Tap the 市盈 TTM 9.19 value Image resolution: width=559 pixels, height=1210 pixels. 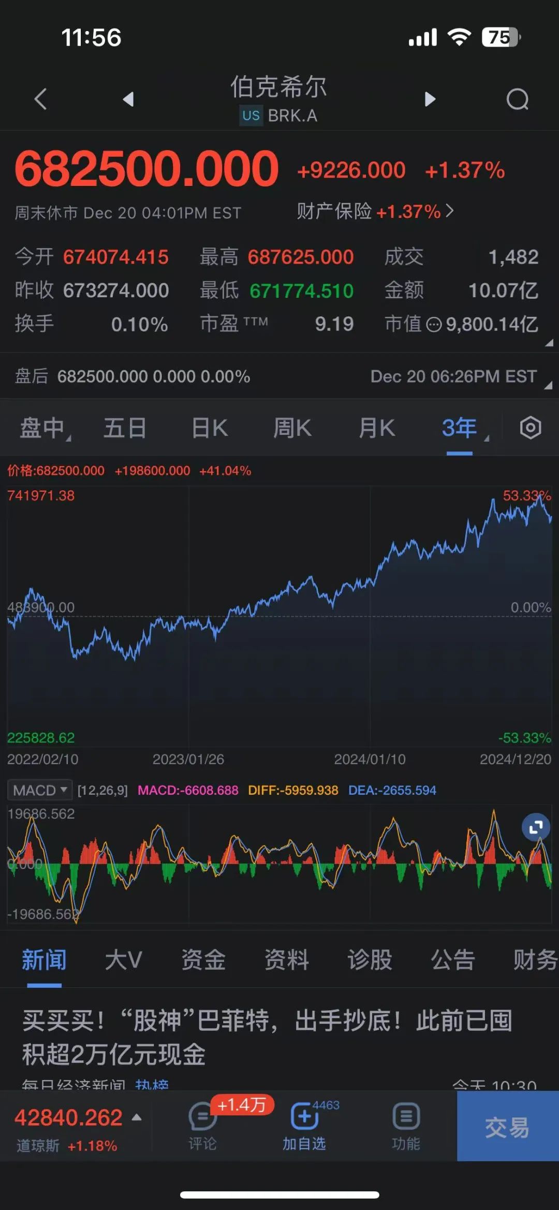(x=334, y=324)
